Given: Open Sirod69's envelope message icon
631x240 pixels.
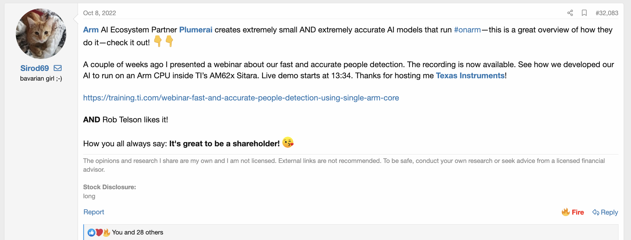Looking at the screenshot, I should [x=58, y=68].
